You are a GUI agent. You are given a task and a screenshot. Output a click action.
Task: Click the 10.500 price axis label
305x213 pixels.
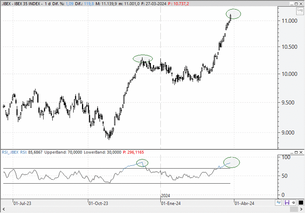[290, 47]
